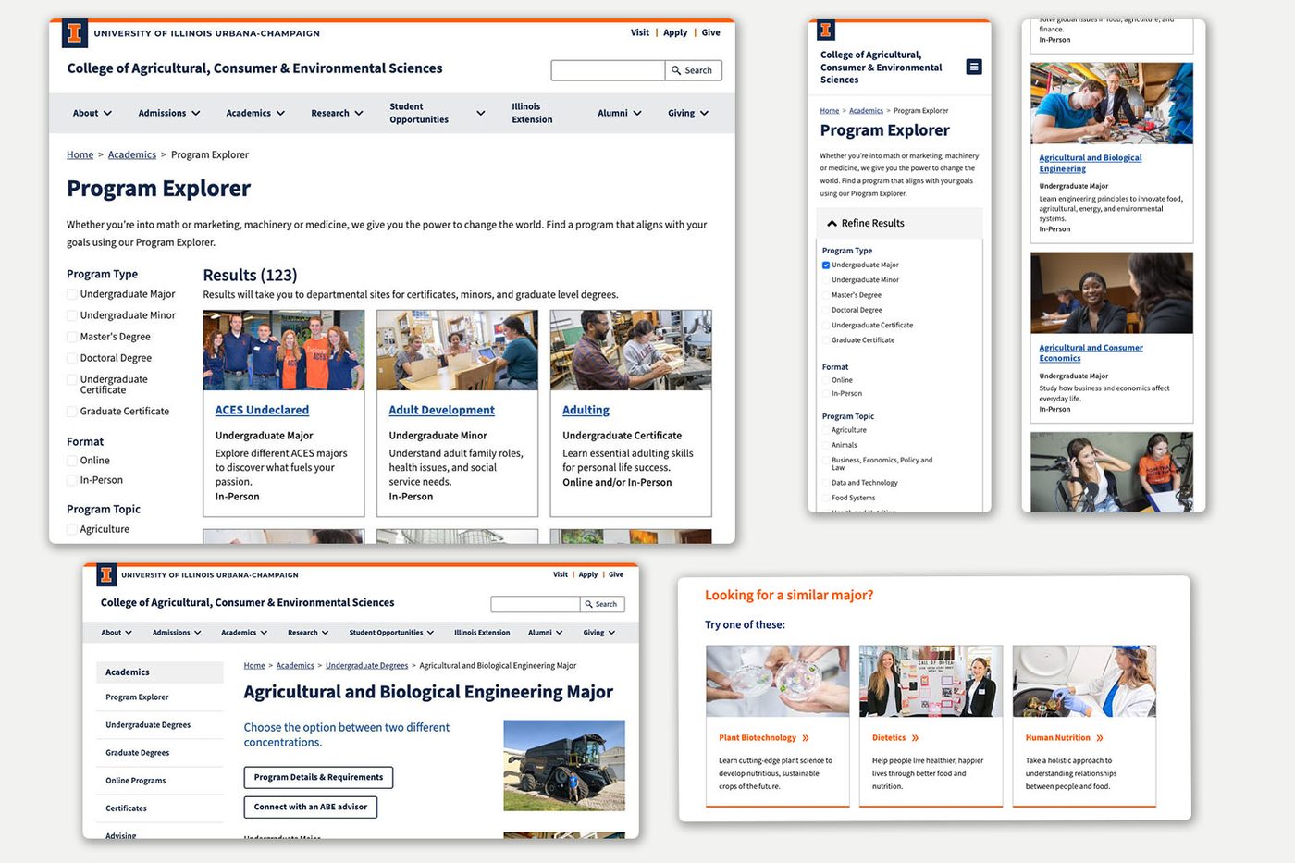Click Connect with an ABE advisor button

click(x=311, y=807)
